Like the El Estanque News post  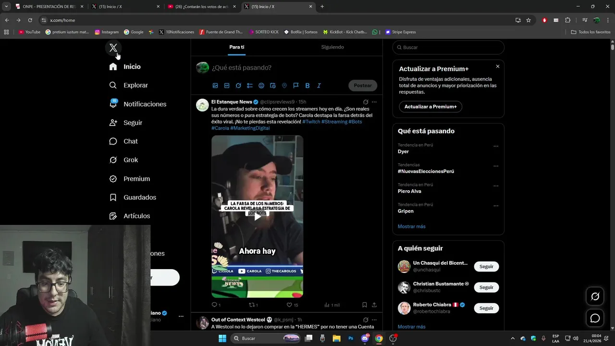292,305
